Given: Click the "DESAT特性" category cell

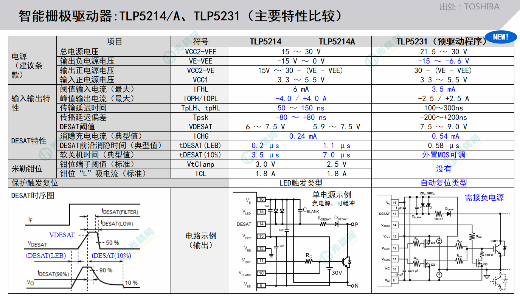Looking at the screenshot, I should coord(33,141).
